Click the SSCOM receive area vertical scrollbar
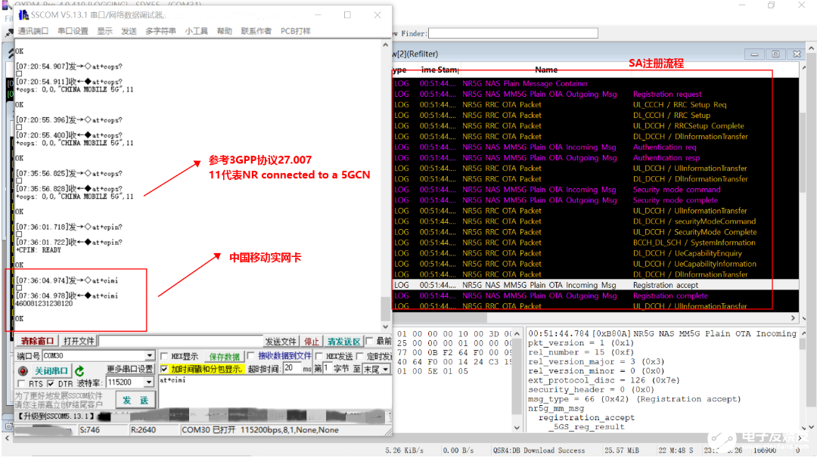The image size is (817, 458). point(386,186)
